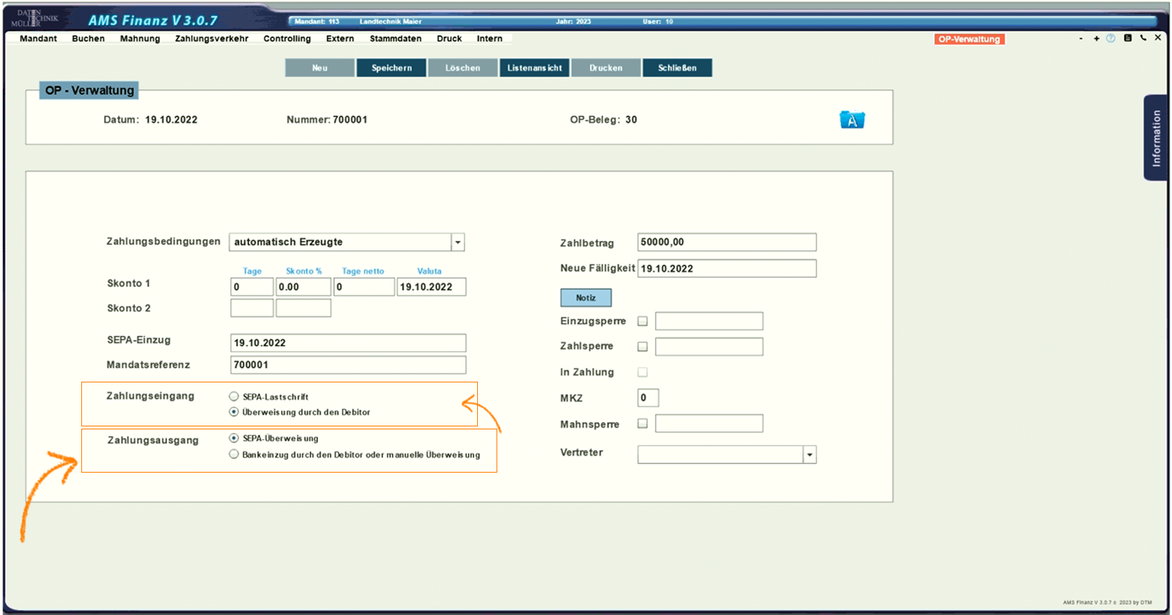The image size is (1172, 615).
Task: Click the phone icon in top bar
Action: [x=1143, y=38]
